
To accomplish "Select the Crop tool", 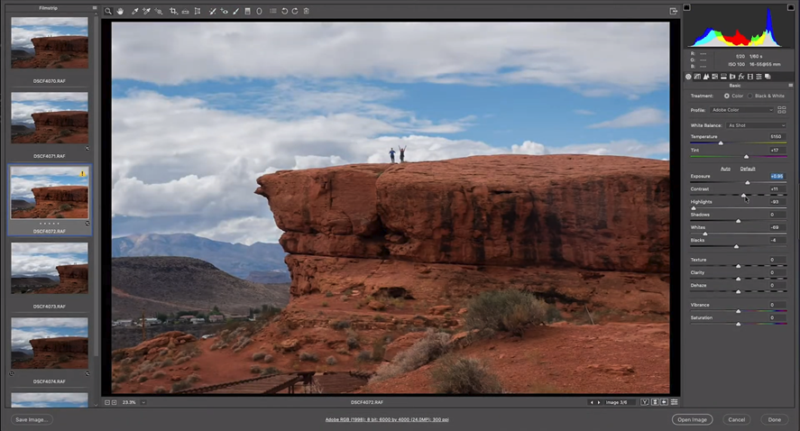I will click(x=173, y=11).
